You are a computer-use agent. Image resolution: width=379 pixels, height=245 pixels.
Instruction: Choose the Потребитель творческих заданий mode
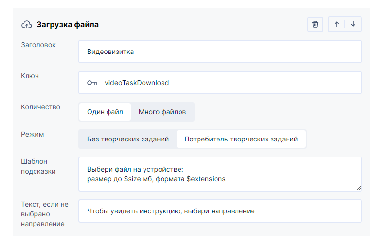coord(241,139)
